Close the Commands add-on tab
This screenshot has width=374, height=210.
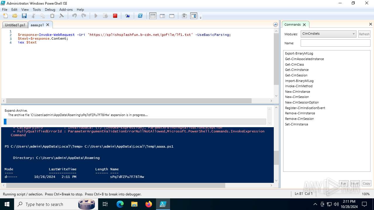click(304, 25)
